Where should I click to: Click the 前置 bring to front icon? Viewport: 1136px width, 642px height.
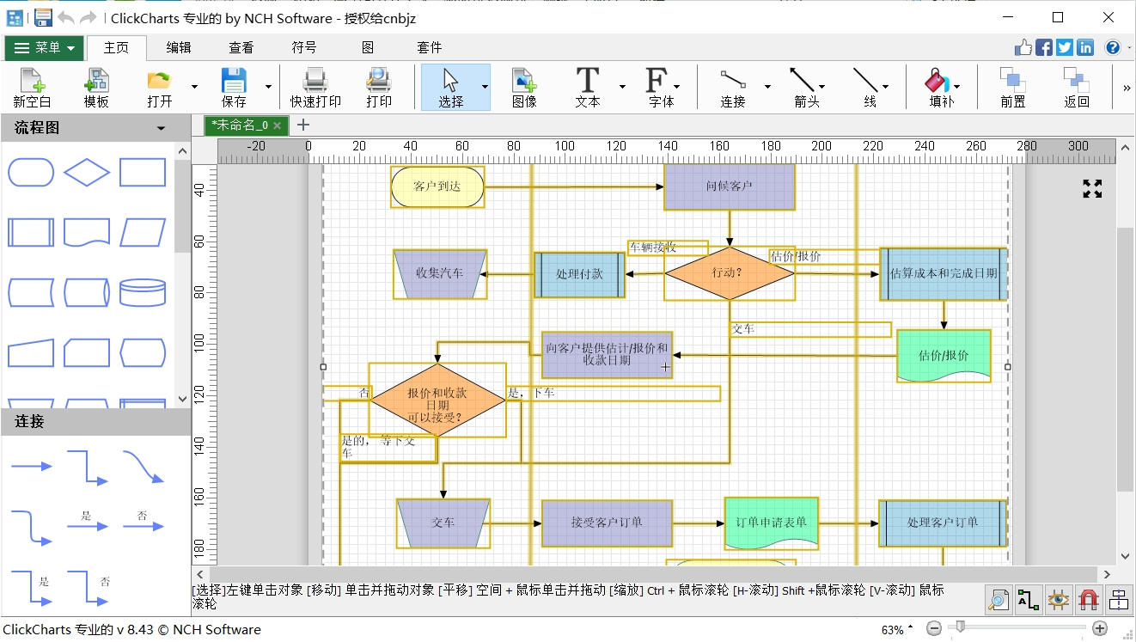1013,87
